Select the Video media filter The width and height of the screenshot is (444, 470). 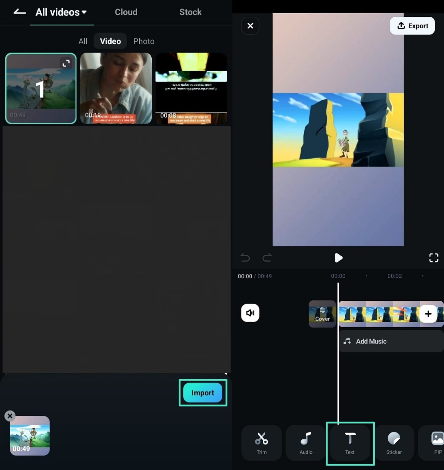point(110,41)
